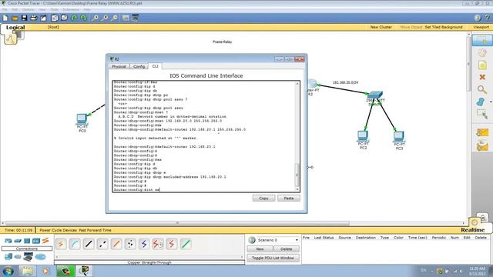
Task: Select Octal green cable connection
Action: click(186, 244)
